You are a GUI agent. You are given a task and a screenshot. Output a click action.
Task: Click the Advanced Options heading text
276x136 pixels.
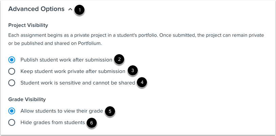[36, 9]
